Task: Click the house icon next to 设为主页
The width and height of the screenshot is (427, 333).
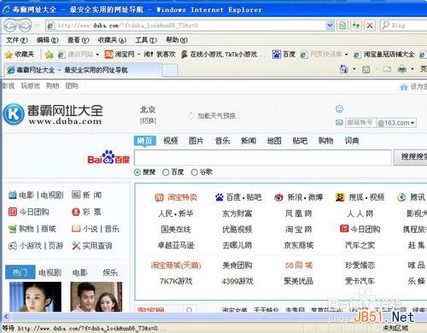Action: (404, 87)
